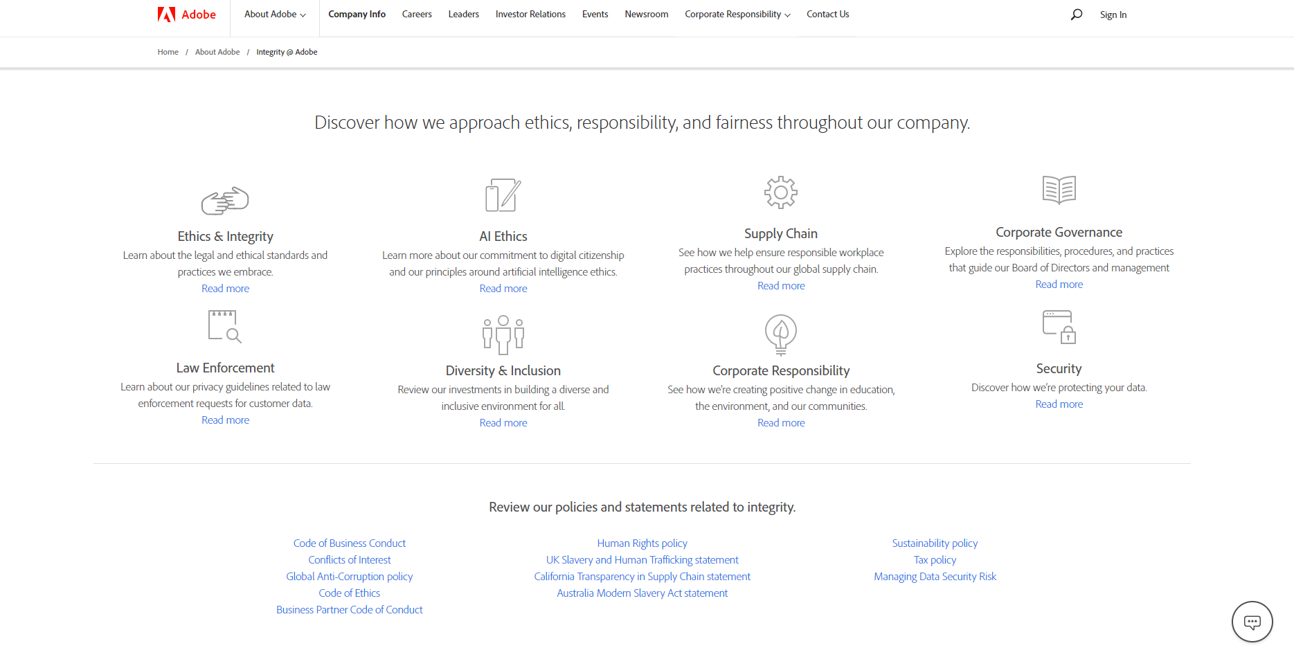This screenshot has width=1294, height=657.
Task: Click the AI Ethics tablet icon
Action: 503,195
